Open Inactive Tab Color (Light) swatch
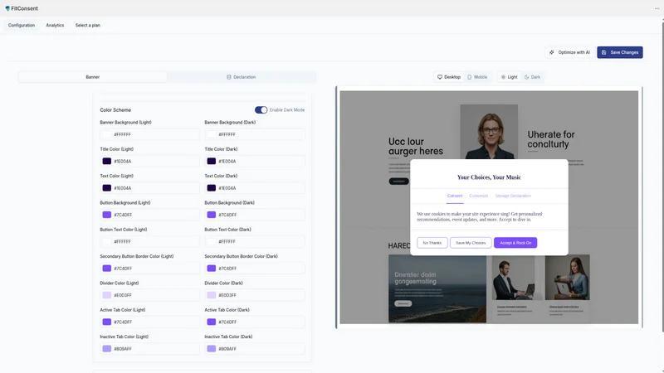Image resolution: width=664 pixels, height=373 pixels. pyautogui.click(x=107, y=349)
